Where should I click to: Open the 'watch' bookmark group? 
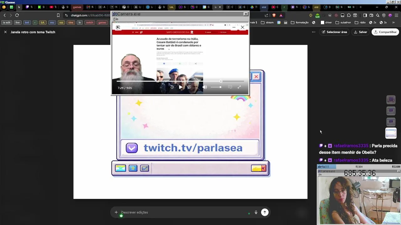click(90, 22)
